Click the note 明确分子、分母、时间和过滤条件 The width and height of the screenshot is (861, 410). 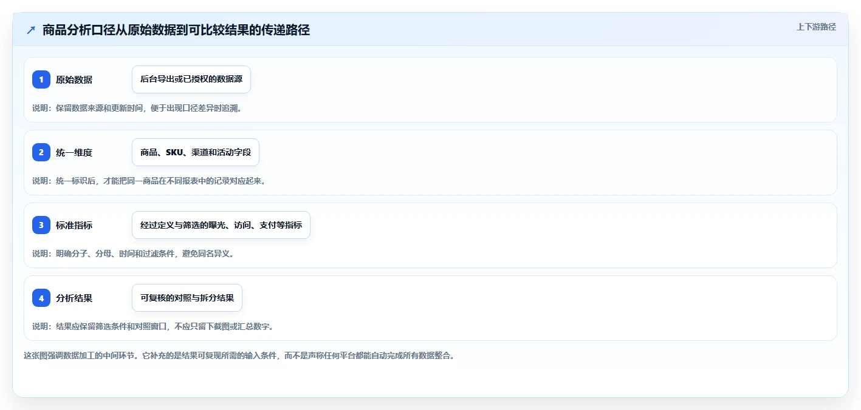[x=133, y=254]
